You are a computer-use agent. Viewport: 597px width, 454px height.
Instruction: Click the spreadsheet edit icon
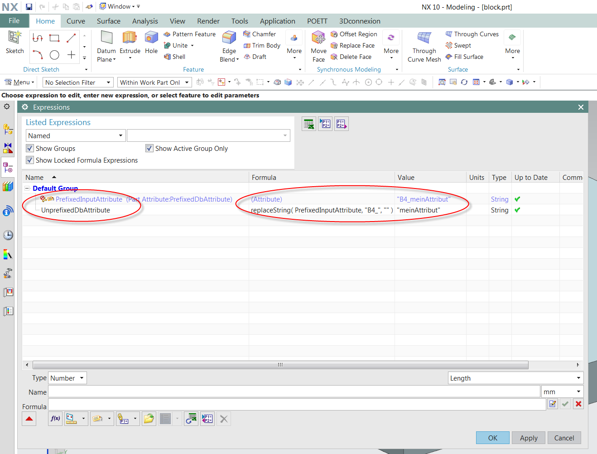pos(309,124)
